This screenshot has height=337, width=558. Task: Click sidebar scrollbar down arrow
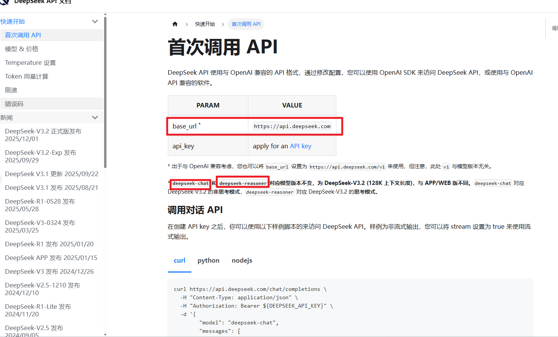[105, 335]
